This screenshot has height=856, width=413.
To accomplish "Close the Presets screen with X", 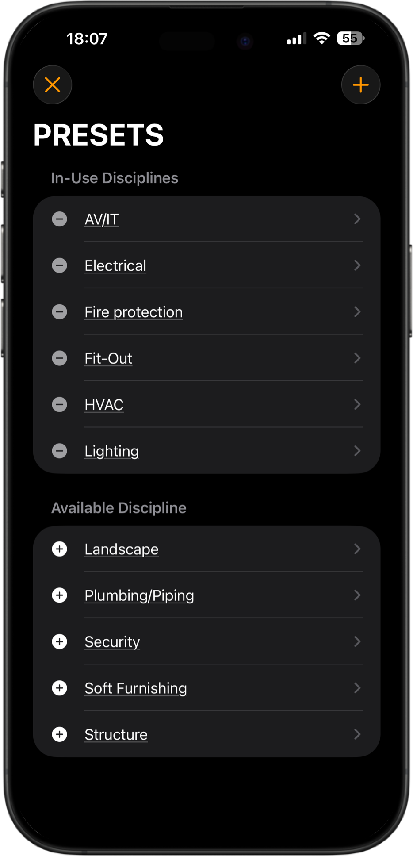I will pos(53,85).
